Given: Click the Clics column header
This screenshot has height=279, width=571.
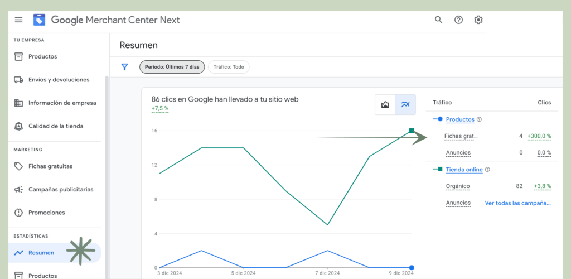Looking at the screenshot, I should 544,102.
